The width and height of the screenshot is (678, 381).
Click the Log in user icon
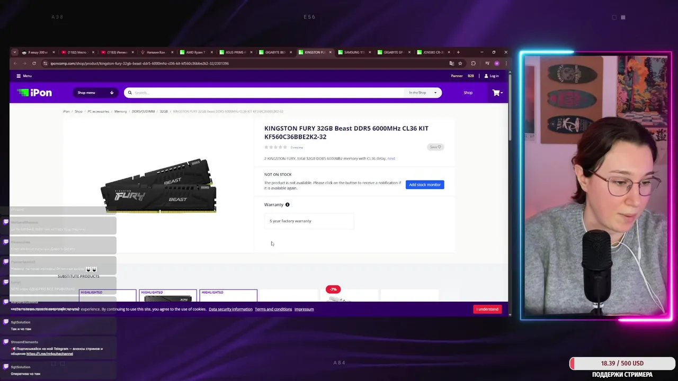(486, 76)
